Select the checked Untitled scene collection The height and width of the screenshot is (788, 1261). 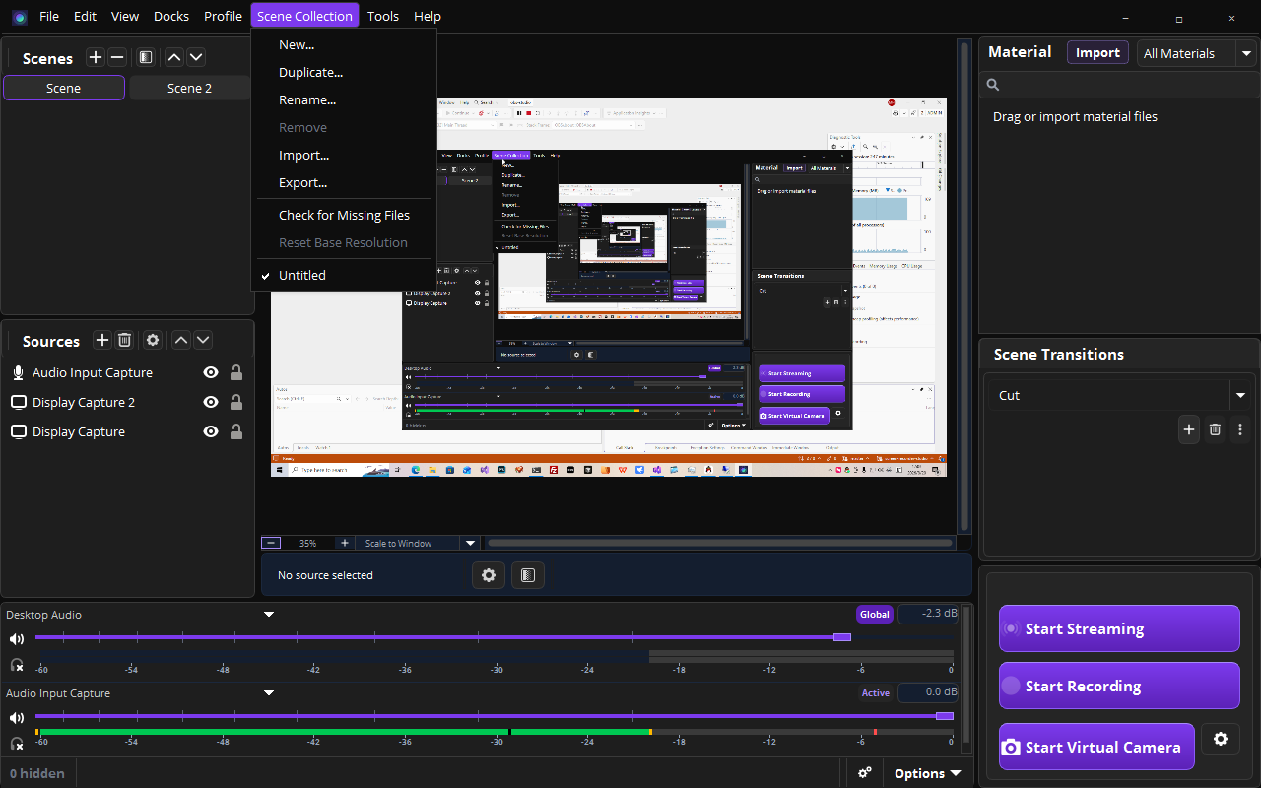(344, 275)
